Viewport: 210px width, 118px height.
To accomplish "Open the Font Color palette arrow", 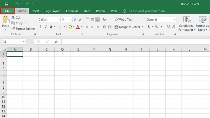I will [x=81, y=27].
